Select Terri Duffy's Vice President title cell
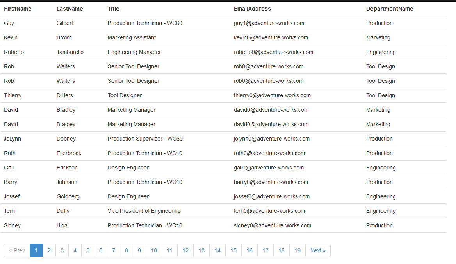Screen dimensions: 456x264 coord(144,211)
